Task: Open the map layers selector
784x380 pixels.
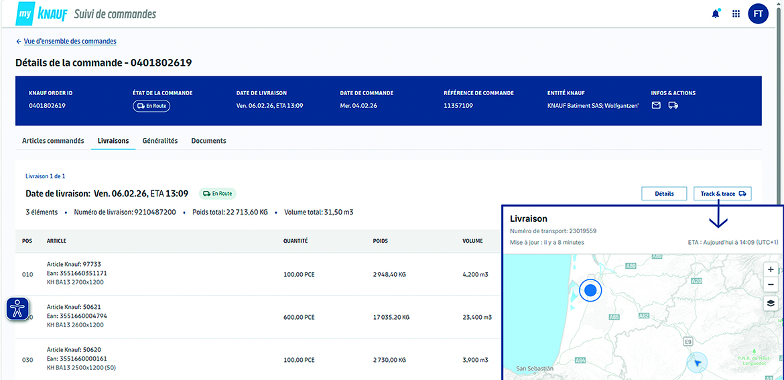Action: tap(771, 303)
